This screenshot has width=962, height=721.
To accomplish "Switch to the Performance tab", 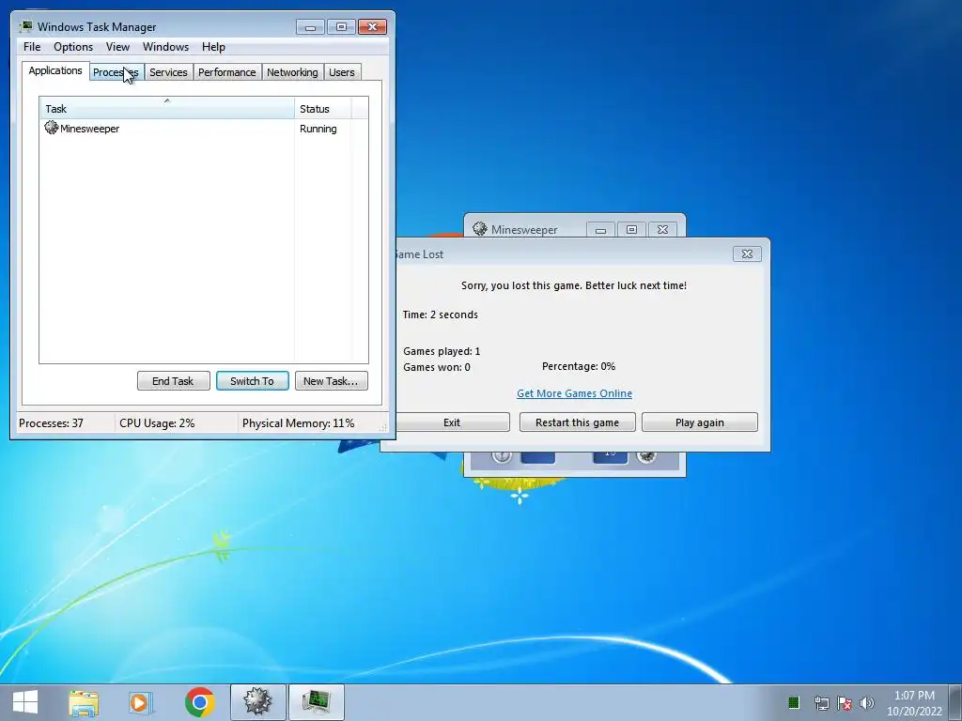I will pyautogui.click(x=227, y=72).
